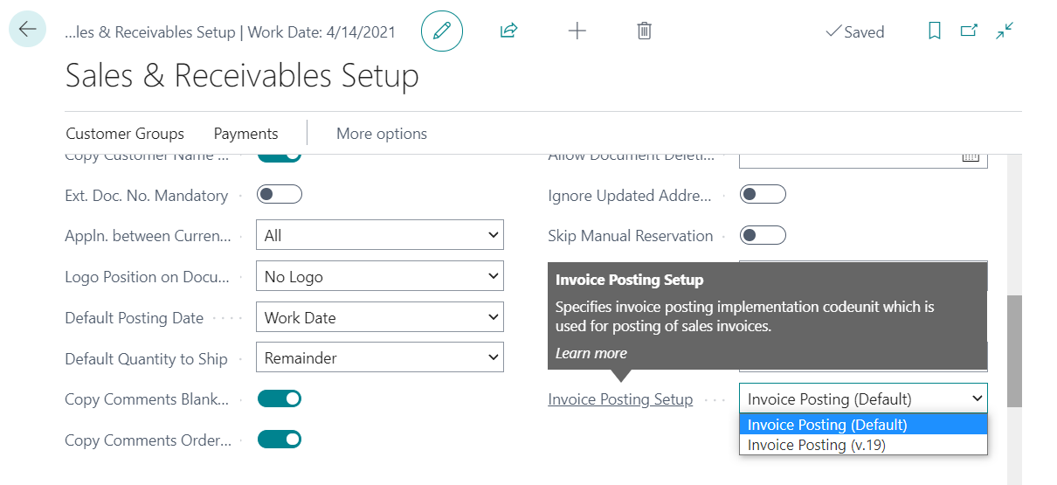Click the vertical scrollbar thumb
1057x485 pixels.
pyautogui.click(x=1014, y=350)
